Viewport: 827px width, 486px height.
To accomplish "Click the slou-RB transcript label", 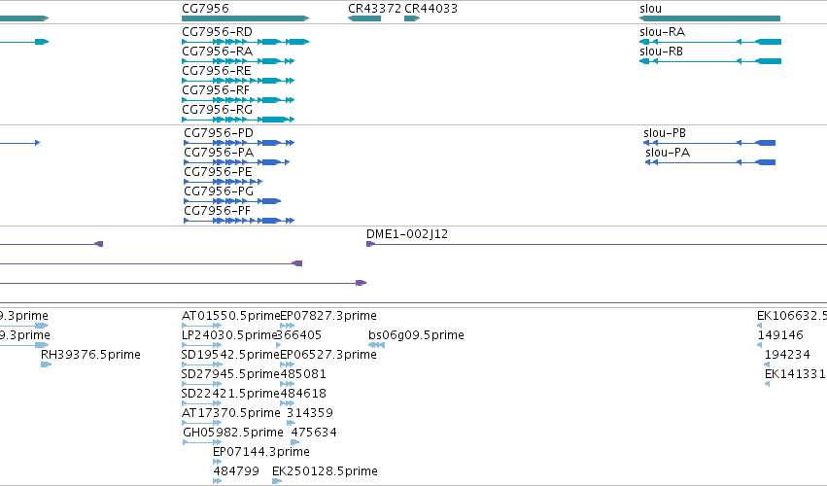I will (662, 52).
